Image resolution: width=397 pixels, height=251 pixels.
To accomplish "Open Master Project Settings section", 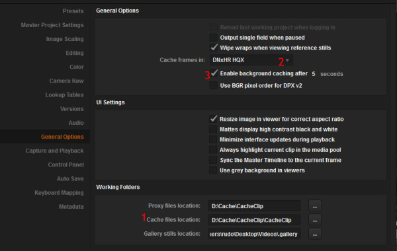I will pyautogui.click(x=52, y=25).
